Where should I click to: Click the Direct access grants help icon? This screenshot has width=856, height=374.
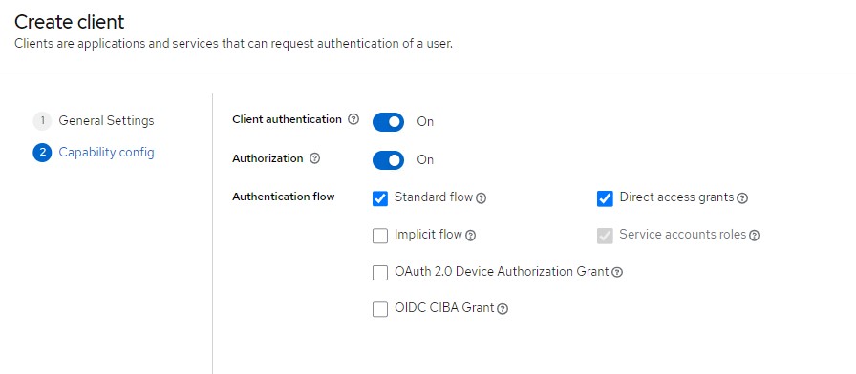point(742,198)
